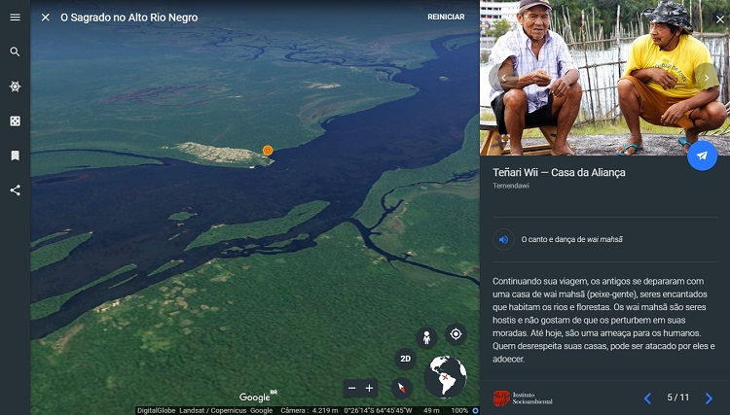Open the search tool in sidebar
This screenshot has height=415, width=730.
[x=15, y=52]
